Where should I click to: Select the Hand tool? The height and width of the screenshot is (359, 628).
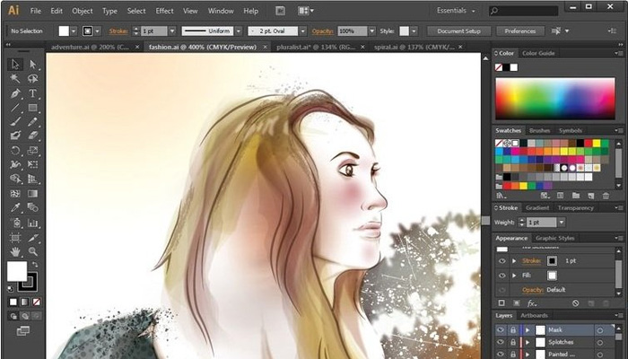[x=15, y=252]
